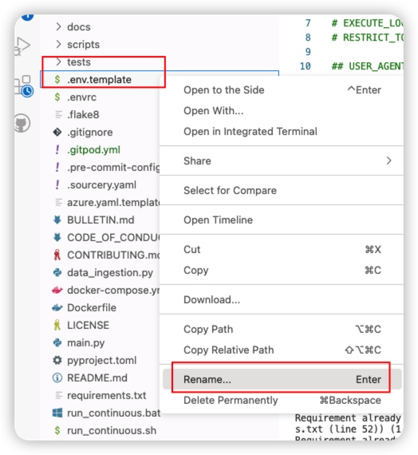
Task: Choose Open Timeline
Action: tap(282, 220)
